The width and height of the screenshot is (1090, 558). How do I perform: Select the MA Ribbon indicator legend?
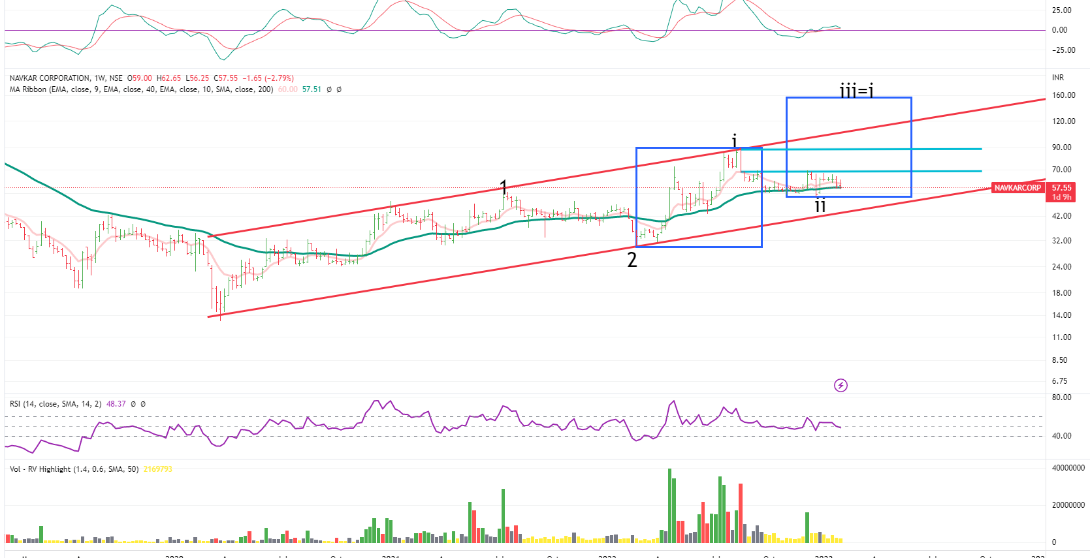[140, 89]
